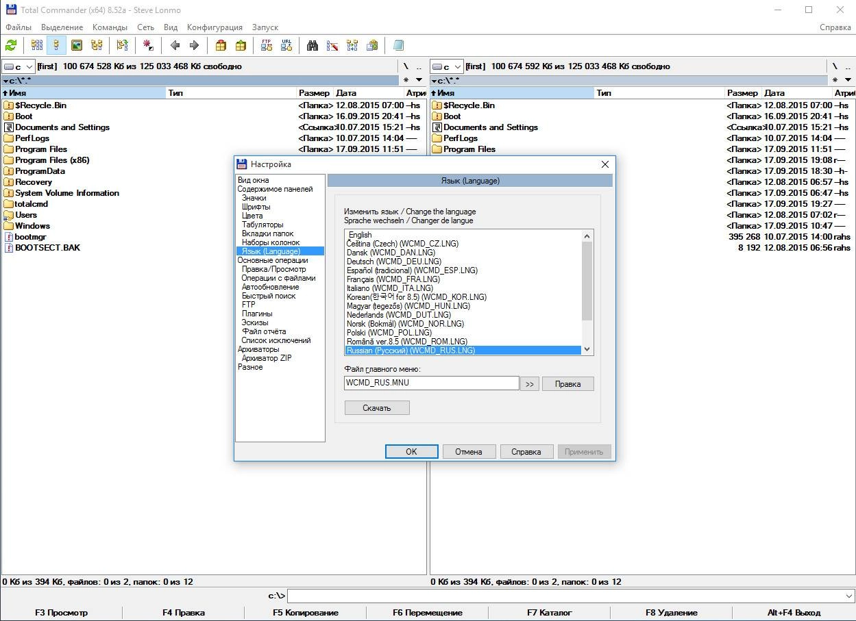
Task: Click the copy names to clipboard icon
Action: click(372, 45)
